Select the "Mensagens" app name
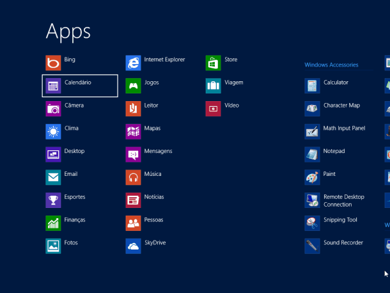Image resolution: width=390 pixels, height=293 pixels. pyautogui.click(x=158, y=151)
